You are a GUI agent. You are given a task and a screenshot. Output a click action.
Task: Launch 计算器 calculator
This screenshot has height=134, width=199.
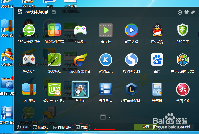[x=157, y=89]
